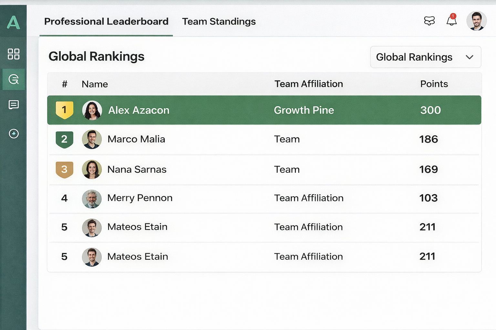496x330 pixels.
Task: Click the chat bubbles icon in header
Action: (429, 21)
